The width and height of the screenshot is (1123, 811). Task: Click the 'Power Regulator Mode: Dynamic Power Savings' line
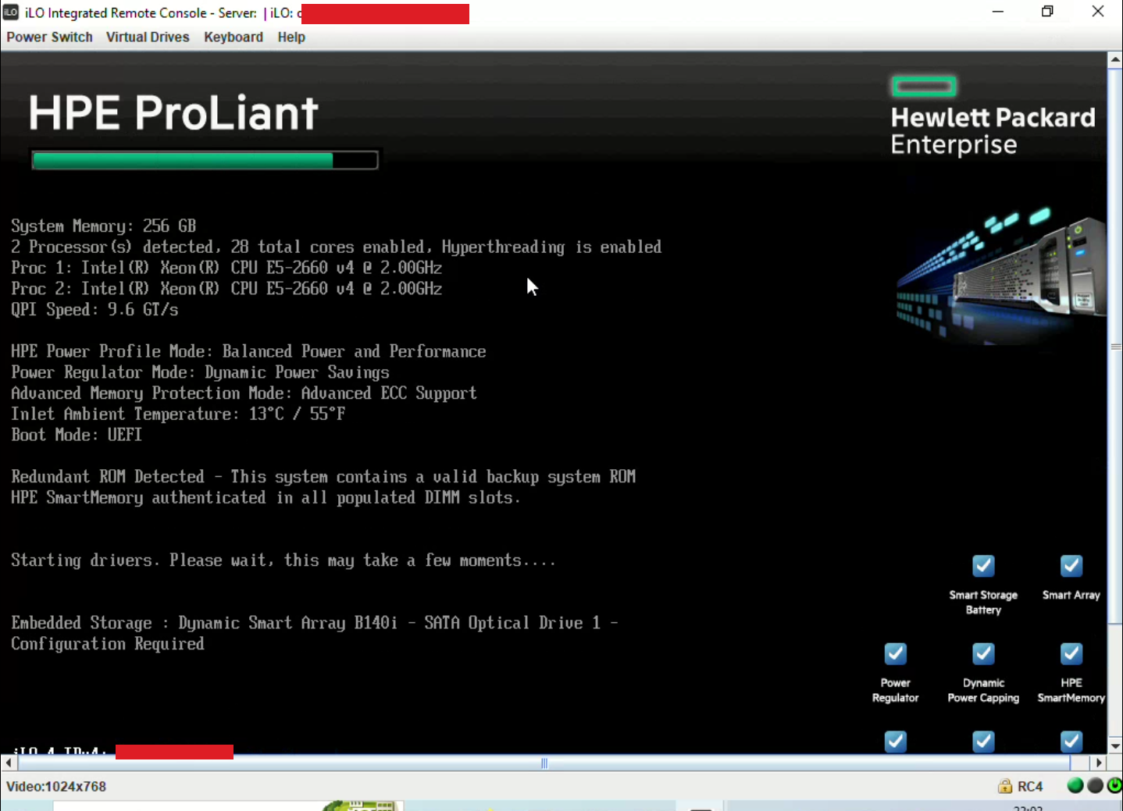(x=200, y=372)
